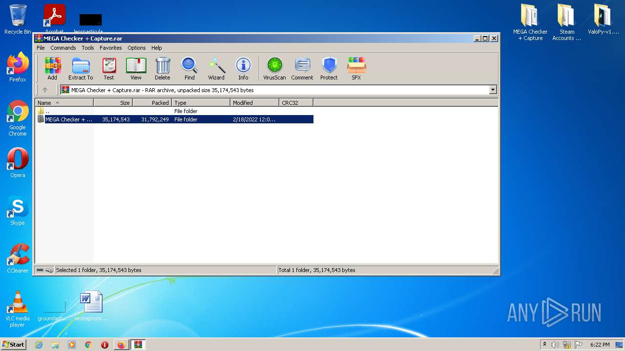This screenshot has height=351, width=625.
Task: Click the Action Center flag tray icon
Action: 579,345
